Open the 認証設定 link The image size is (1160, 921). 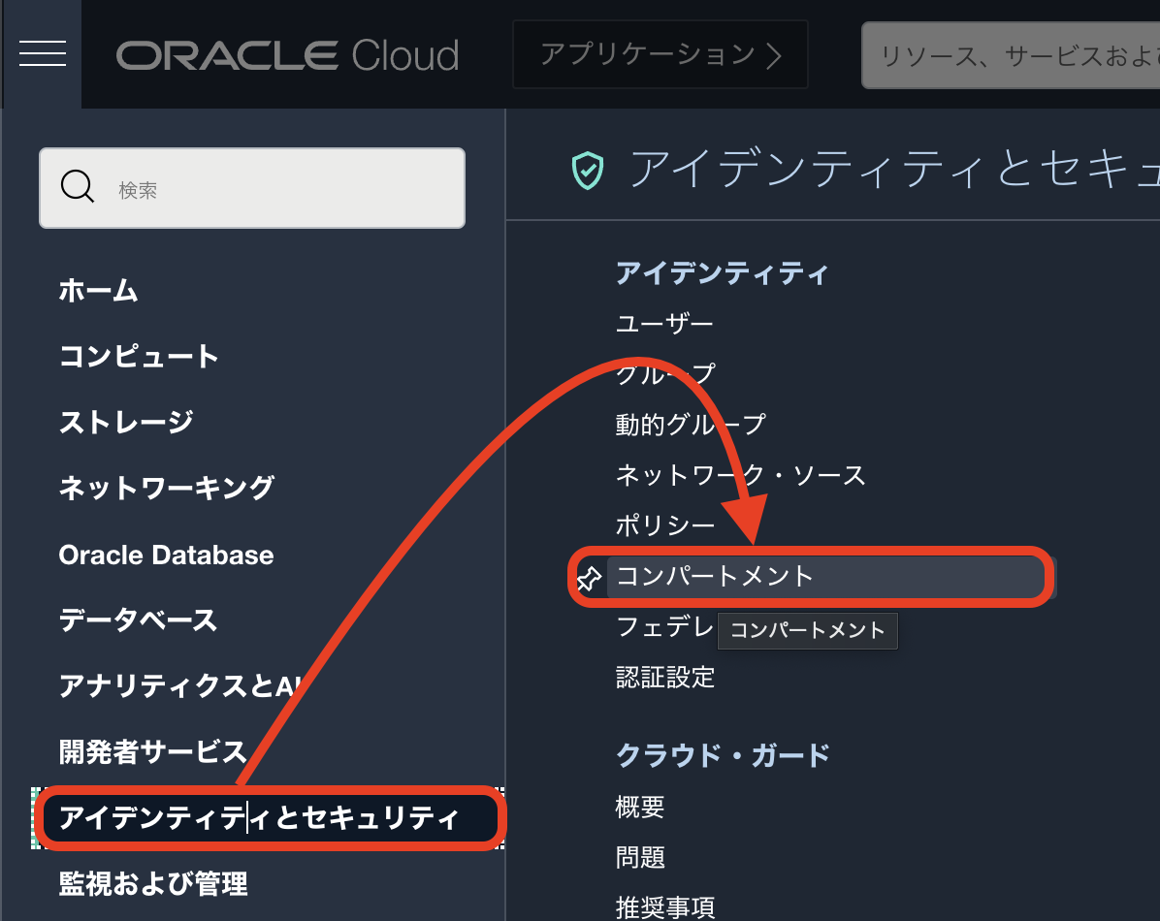[664, 677]
